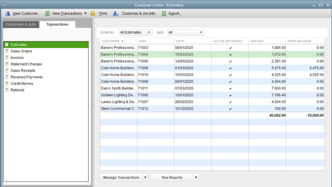Click the New Transactions icon
This screenshot has width=332, height=187.
tap(47, 14)
